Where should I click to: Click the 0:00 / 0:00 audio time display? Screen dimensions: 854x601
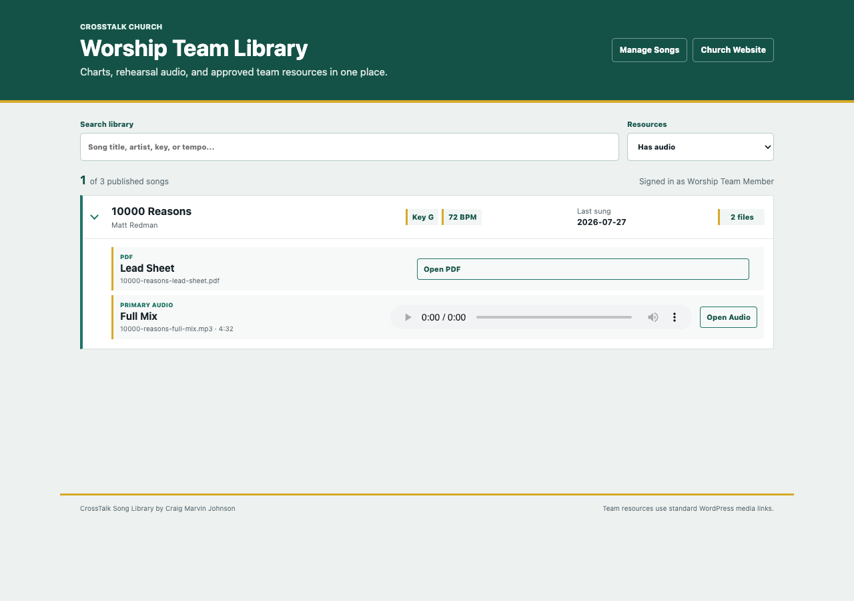[x=444, y=317]
